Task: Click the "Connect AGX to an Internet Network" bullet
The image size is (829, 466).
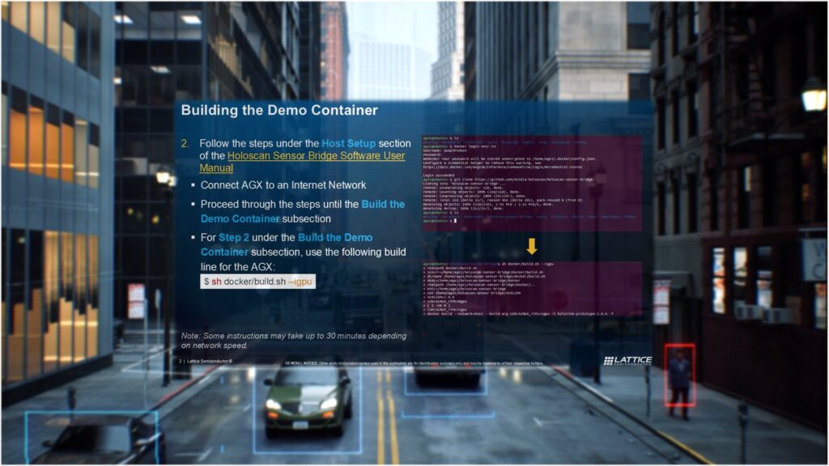Action: [283, 185]
